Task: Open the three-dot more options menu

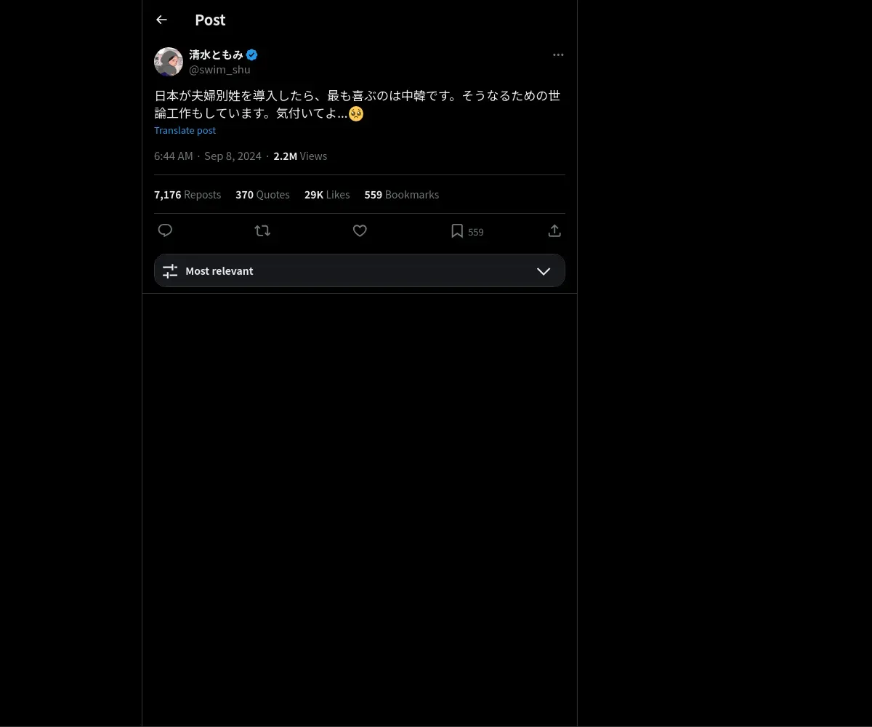Action: tap(558, 55)
